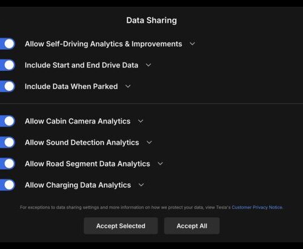Click the Allow Charging Data Analytics text
The height and width of the screenshot is (249, 303).
pos(78,185)
